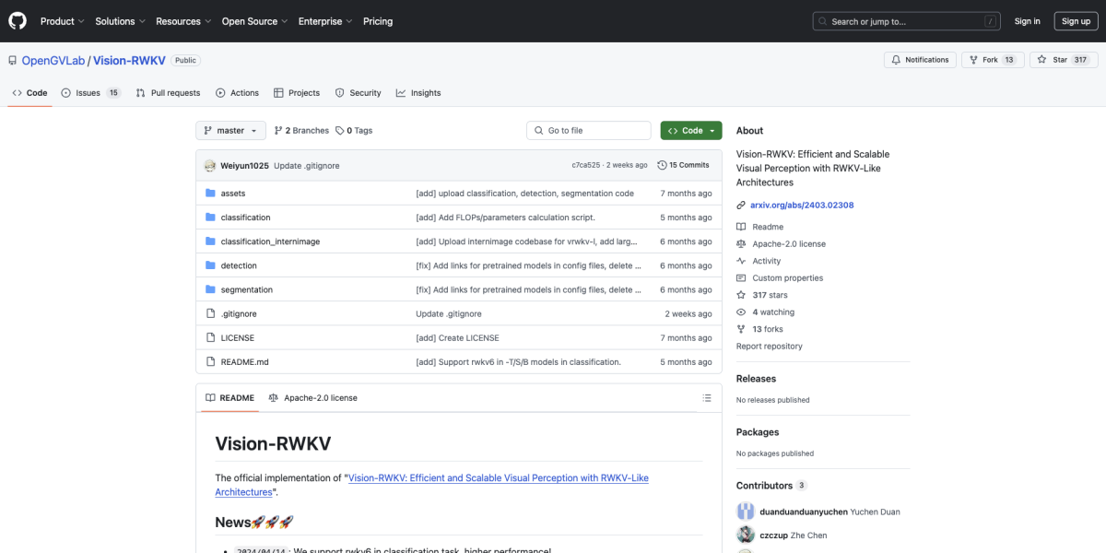View the 0 Tags page
This screenshot has height=553, width=1106.
[x=354, y=131]
